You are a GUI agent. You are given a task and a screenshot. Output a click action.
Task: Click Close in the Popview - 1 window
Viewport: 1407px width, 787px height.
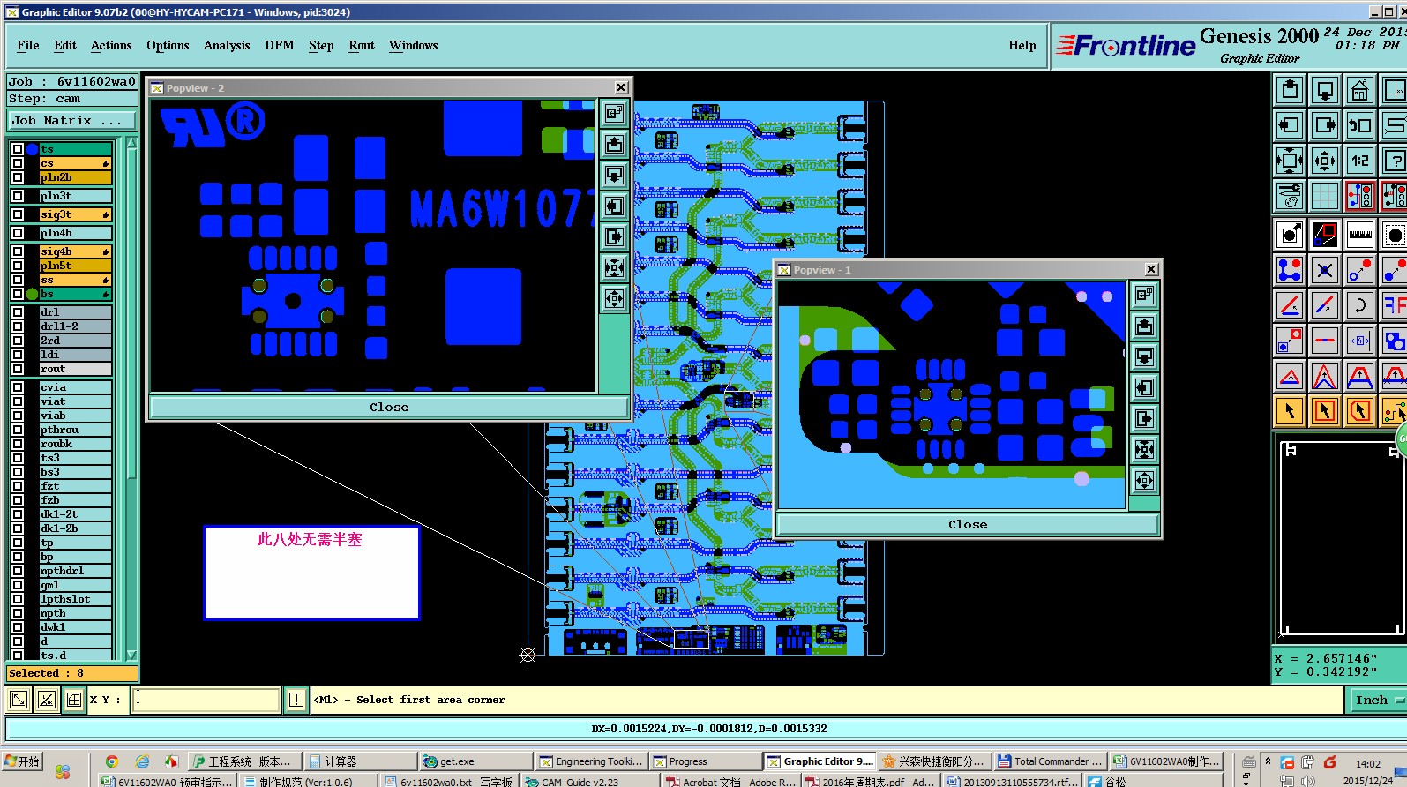click(x=968, y=525)
